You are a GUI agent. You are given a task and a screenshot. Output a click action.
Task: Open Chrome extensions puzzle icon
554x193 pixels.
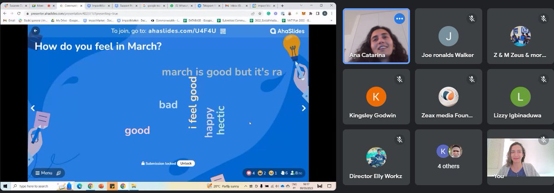(x=311, y=13)
